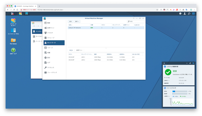Expand LAN 1 dropdown in Resource Monitor widget
Screen dimensions: 202x116
[x=167, y=96]
